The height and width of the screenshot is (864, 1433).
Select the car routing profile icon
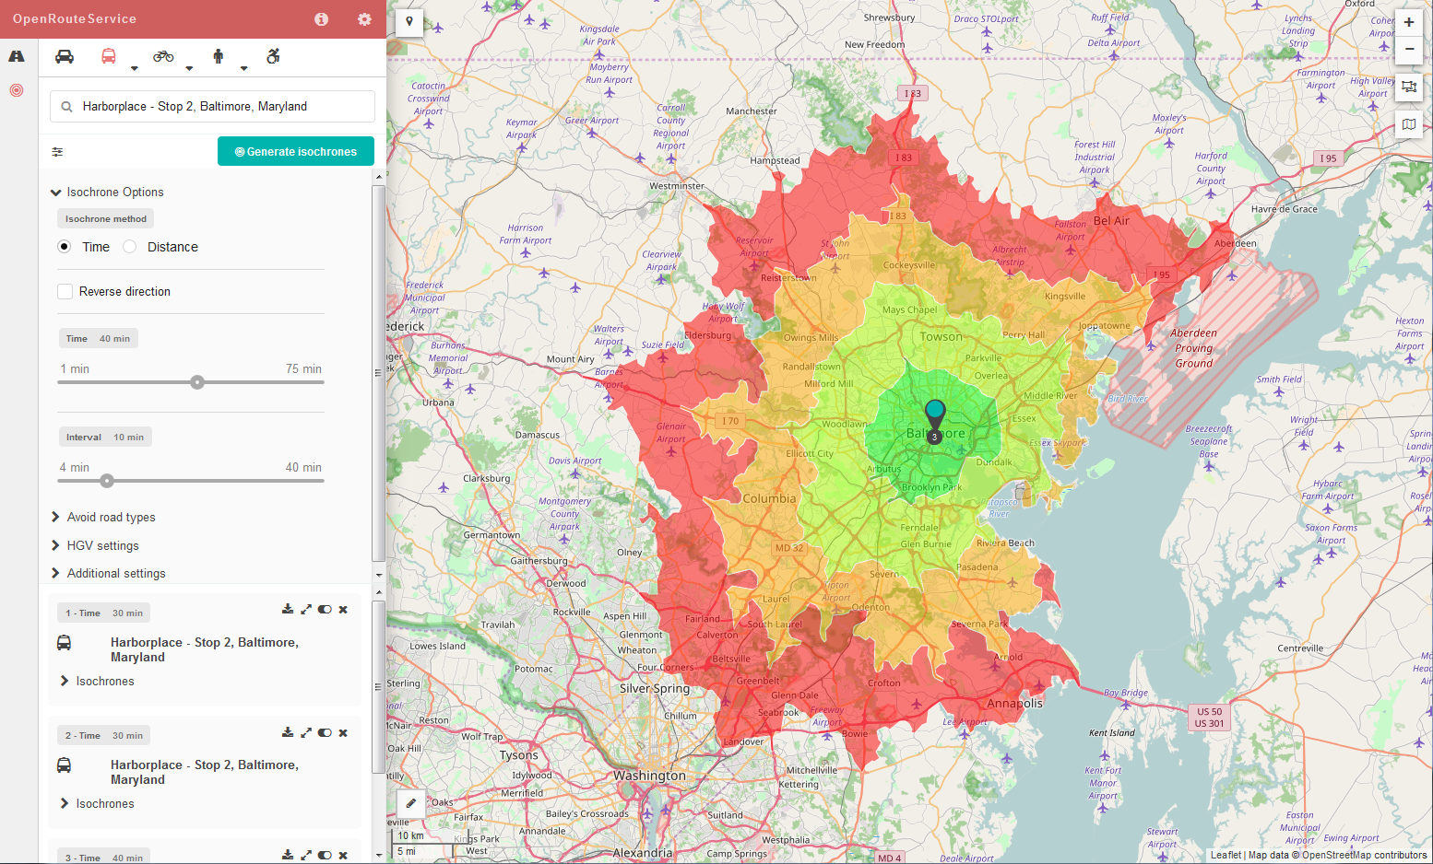coord(65,56)
